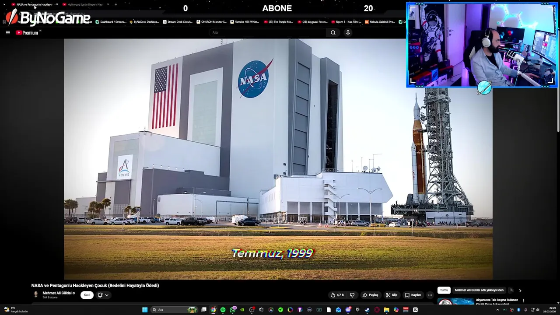The image size is (560, 315).
Task: Open 'Yamaha HS5 White...' bookmark
Action: (x=245, y=22)
